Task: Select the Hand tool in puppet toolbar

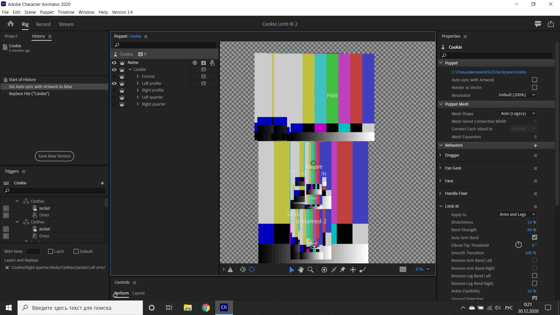Action: 301,270
